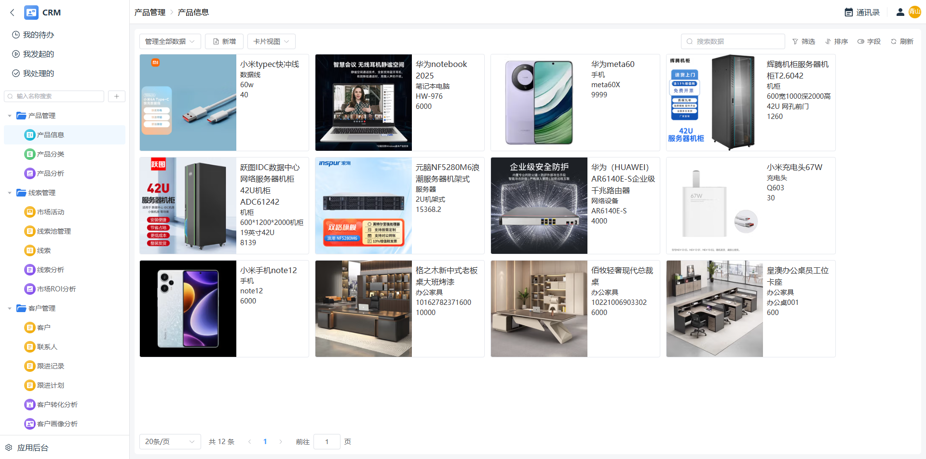Click the 应用后台 gear icon
Image resolution: width=926 pixels, height=459 pixels.
tap(9, 447)
